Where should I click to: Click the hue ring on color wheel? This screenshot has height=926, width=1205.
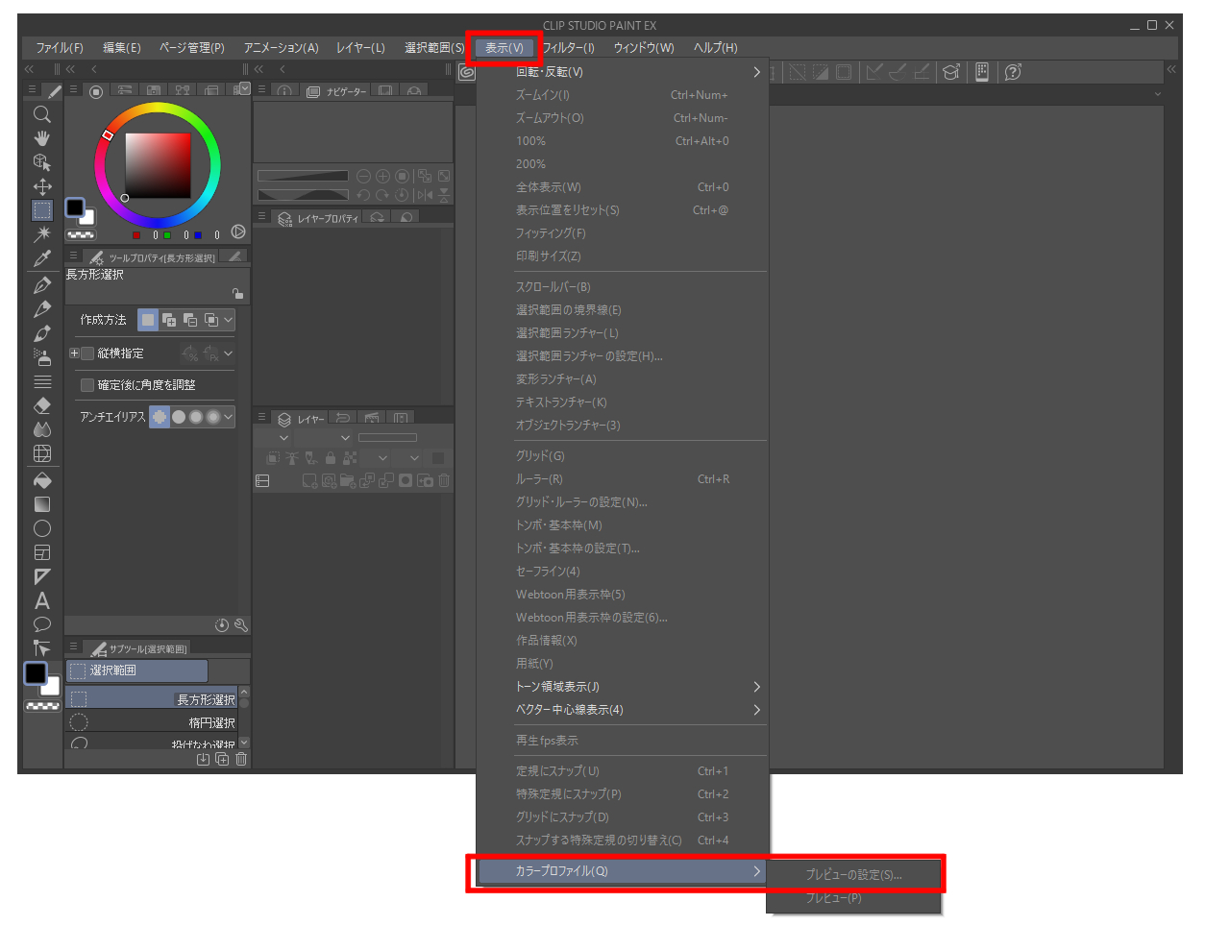tap(158, 109)
